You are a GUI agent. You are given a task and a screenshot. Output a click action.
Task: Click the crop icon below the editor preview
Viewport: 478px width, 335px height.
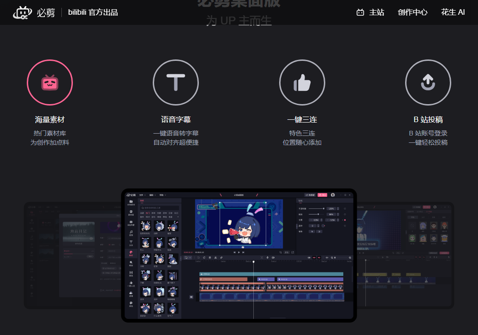coord(281,252)
